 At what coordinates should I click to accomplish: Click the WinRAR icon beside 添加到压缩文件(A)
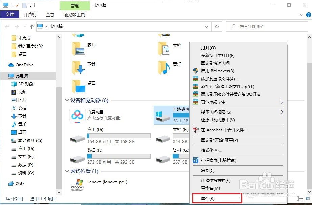195,79
